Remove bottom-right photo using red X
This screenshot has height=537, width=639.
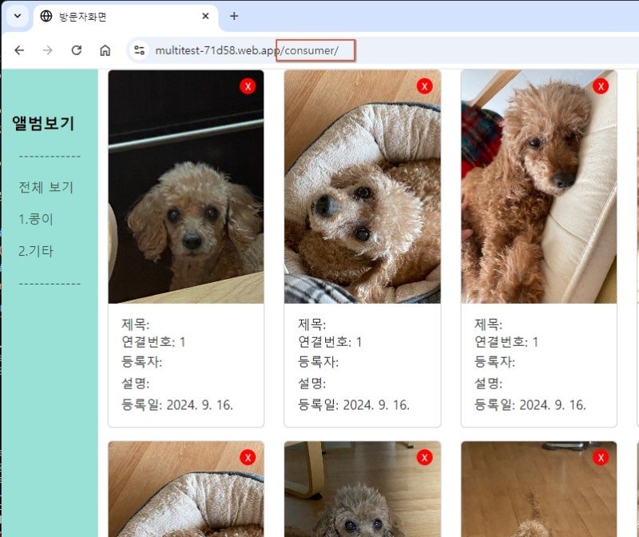click(x=601, y=458)
